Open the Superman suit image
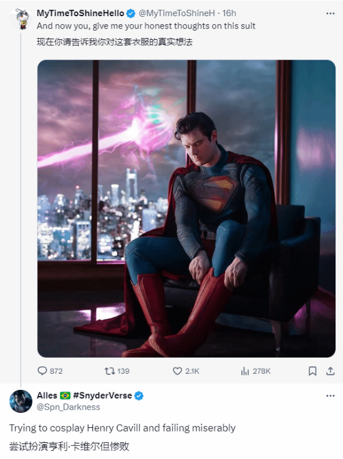Image resolution: width=343 pixels, height=459 pixels. (x=186, y=209)
